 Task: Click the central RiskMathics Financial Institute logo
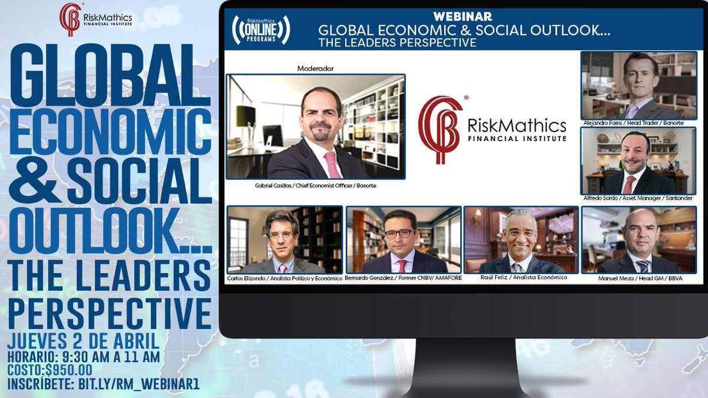pos(492,130)
